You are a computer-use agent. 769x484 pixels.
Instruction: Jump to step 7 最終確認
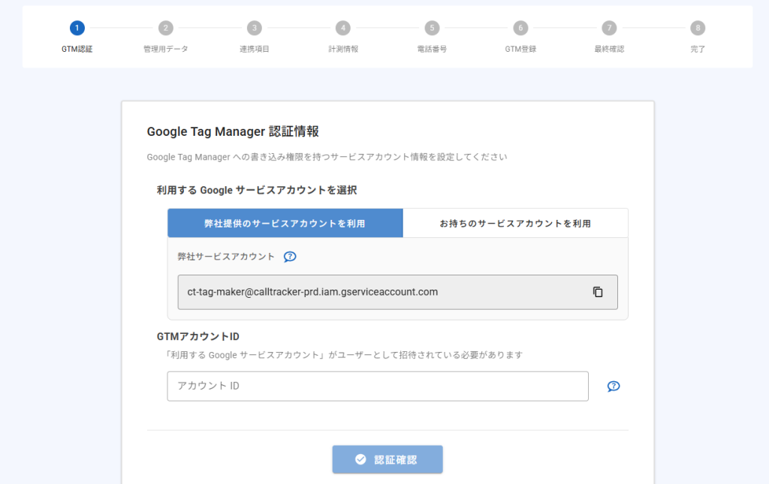609,28
